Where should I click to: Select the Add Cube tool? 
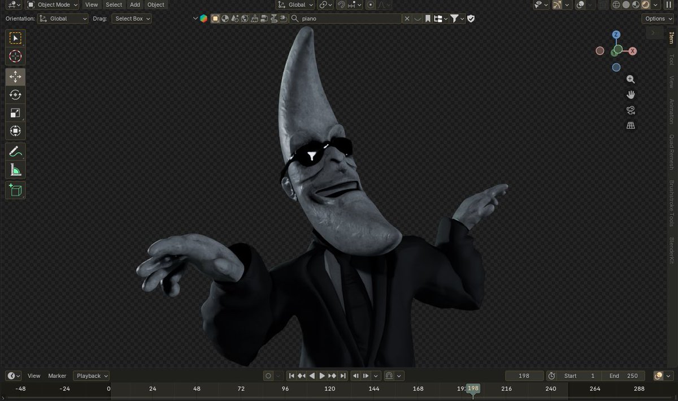(15, 189)
